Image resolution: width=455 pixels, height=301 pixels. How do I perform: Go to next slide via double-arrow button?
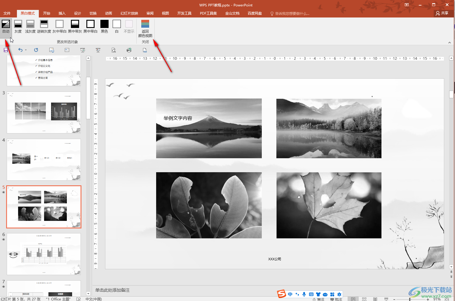(x=451, y=277)
